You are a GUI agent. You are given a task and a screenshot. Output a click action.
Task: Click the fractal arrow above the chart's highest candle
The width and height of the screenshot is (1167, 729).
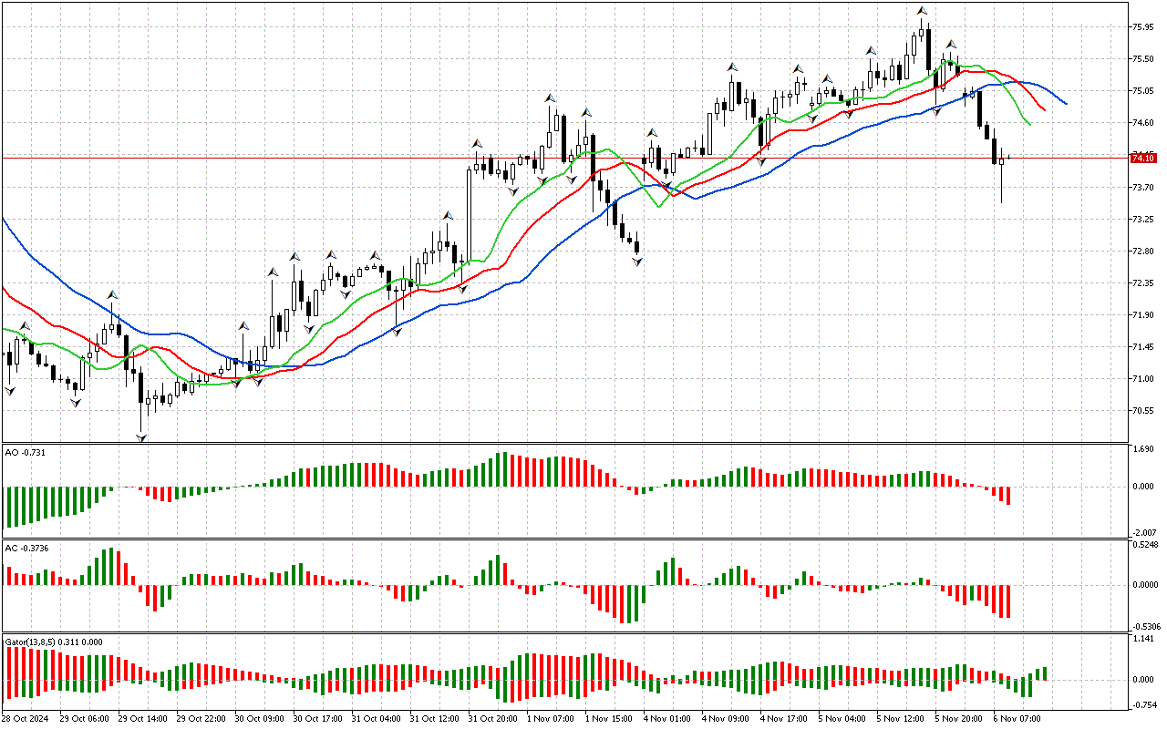[923, 11]
